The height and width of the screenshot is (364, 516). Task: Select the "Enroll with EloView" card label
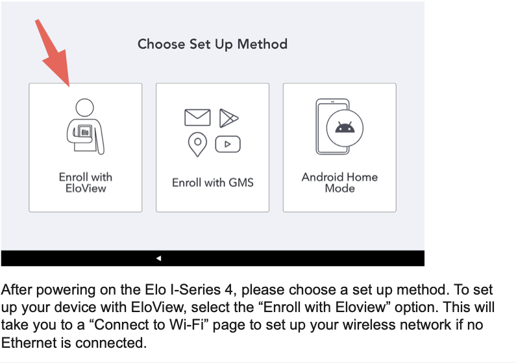(85, 182)
